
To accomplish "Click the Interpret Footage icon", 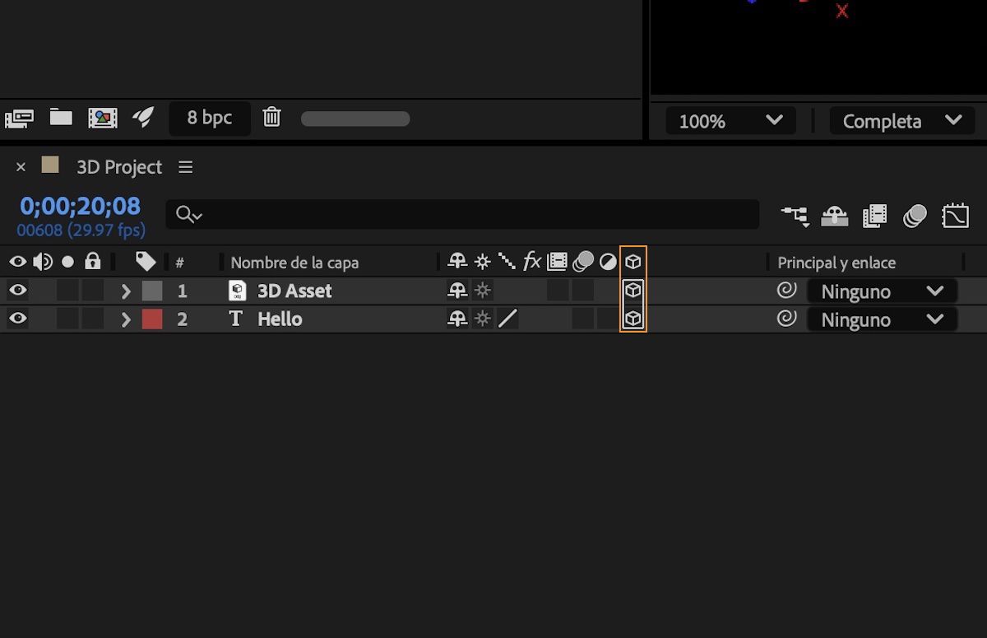I will click(19, 118).
